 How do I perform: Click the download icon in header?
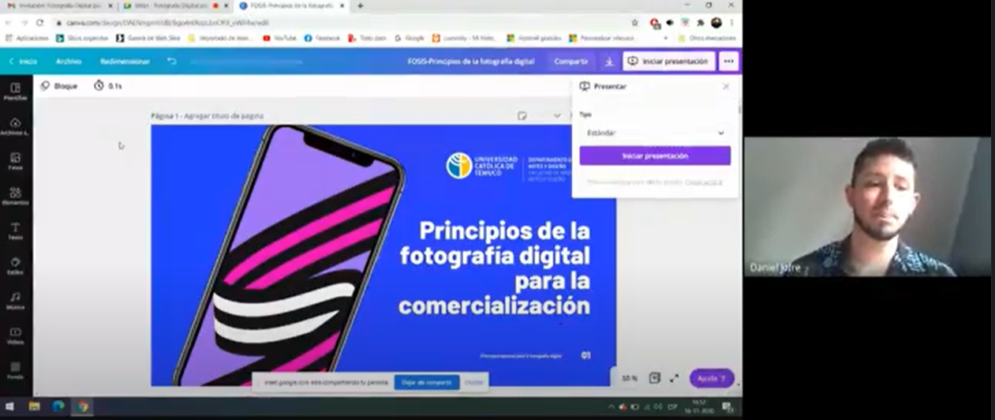(608, 62)
